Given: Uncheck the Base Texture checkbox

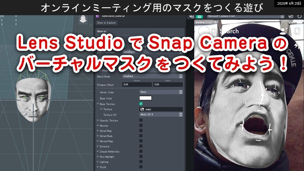Looking at the screenshot, I should click(x=141, y=104).
